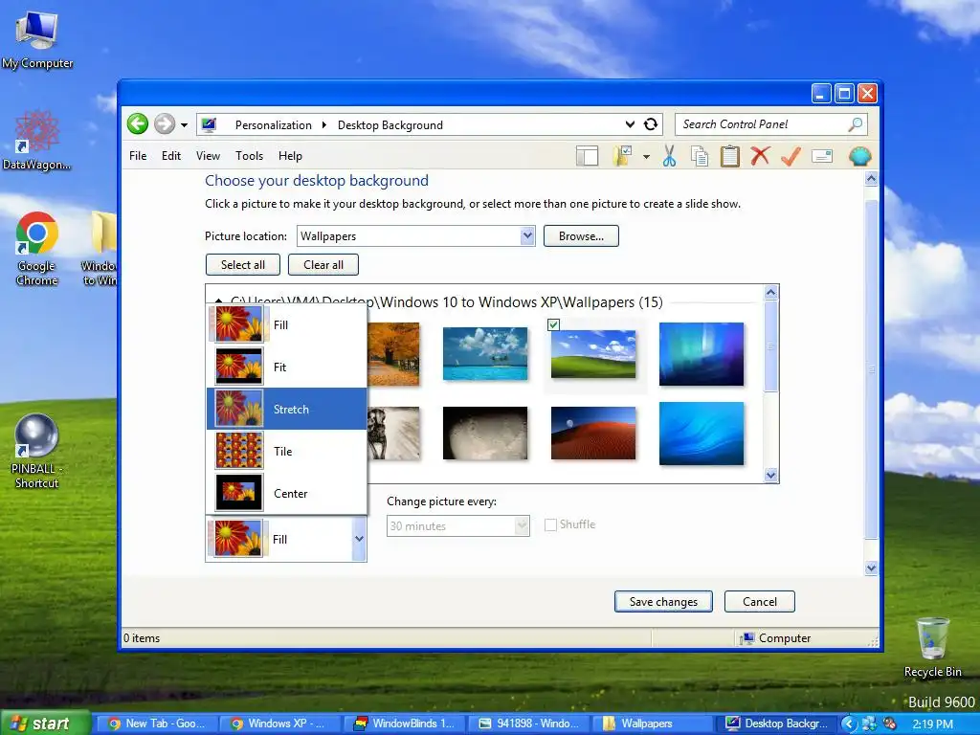Select the green hill Bliss wallpaper thumbnail
Image resolution: width=980 pixels, height=735 pixels.
[x=593, y=354]
